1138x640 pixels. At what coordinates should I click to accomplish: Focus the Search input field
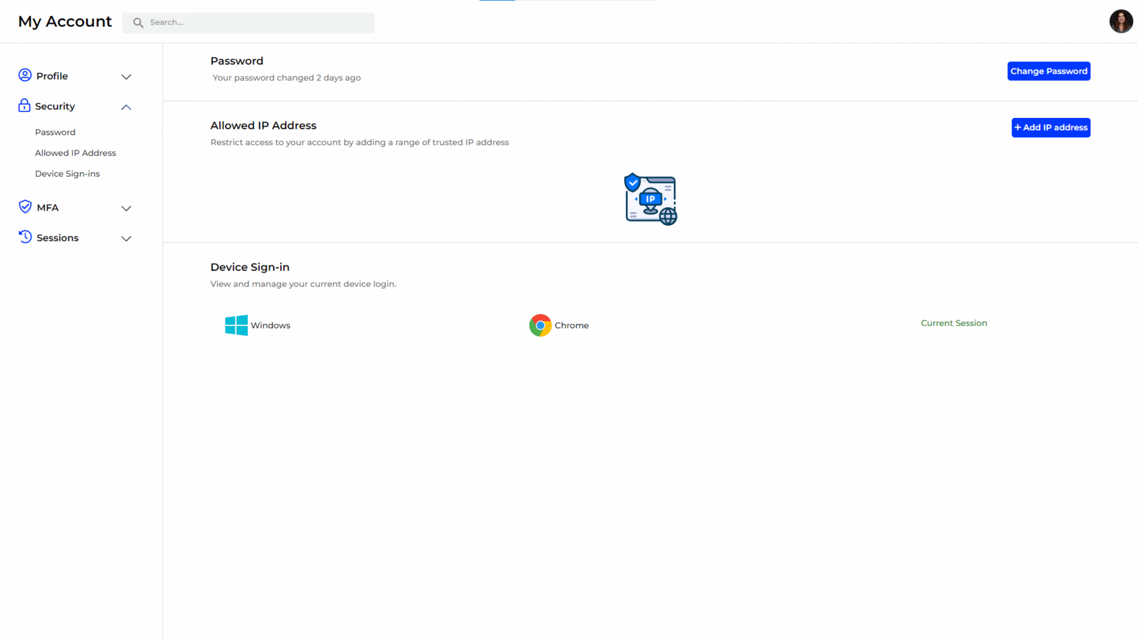point(248,23)
